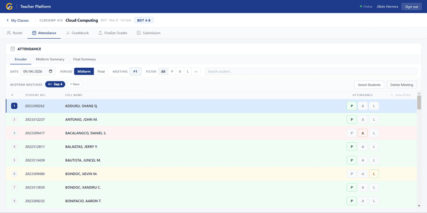Image resolution: width=427 pixels, height=213 pixels.
Task: Click the back chevron next to My Classes
Action: coord(7,21)
